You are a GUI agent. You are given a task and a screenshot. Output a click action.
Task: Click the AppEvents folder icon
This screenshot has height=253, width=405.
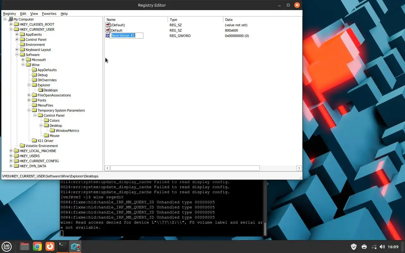(x=22, y=34)
